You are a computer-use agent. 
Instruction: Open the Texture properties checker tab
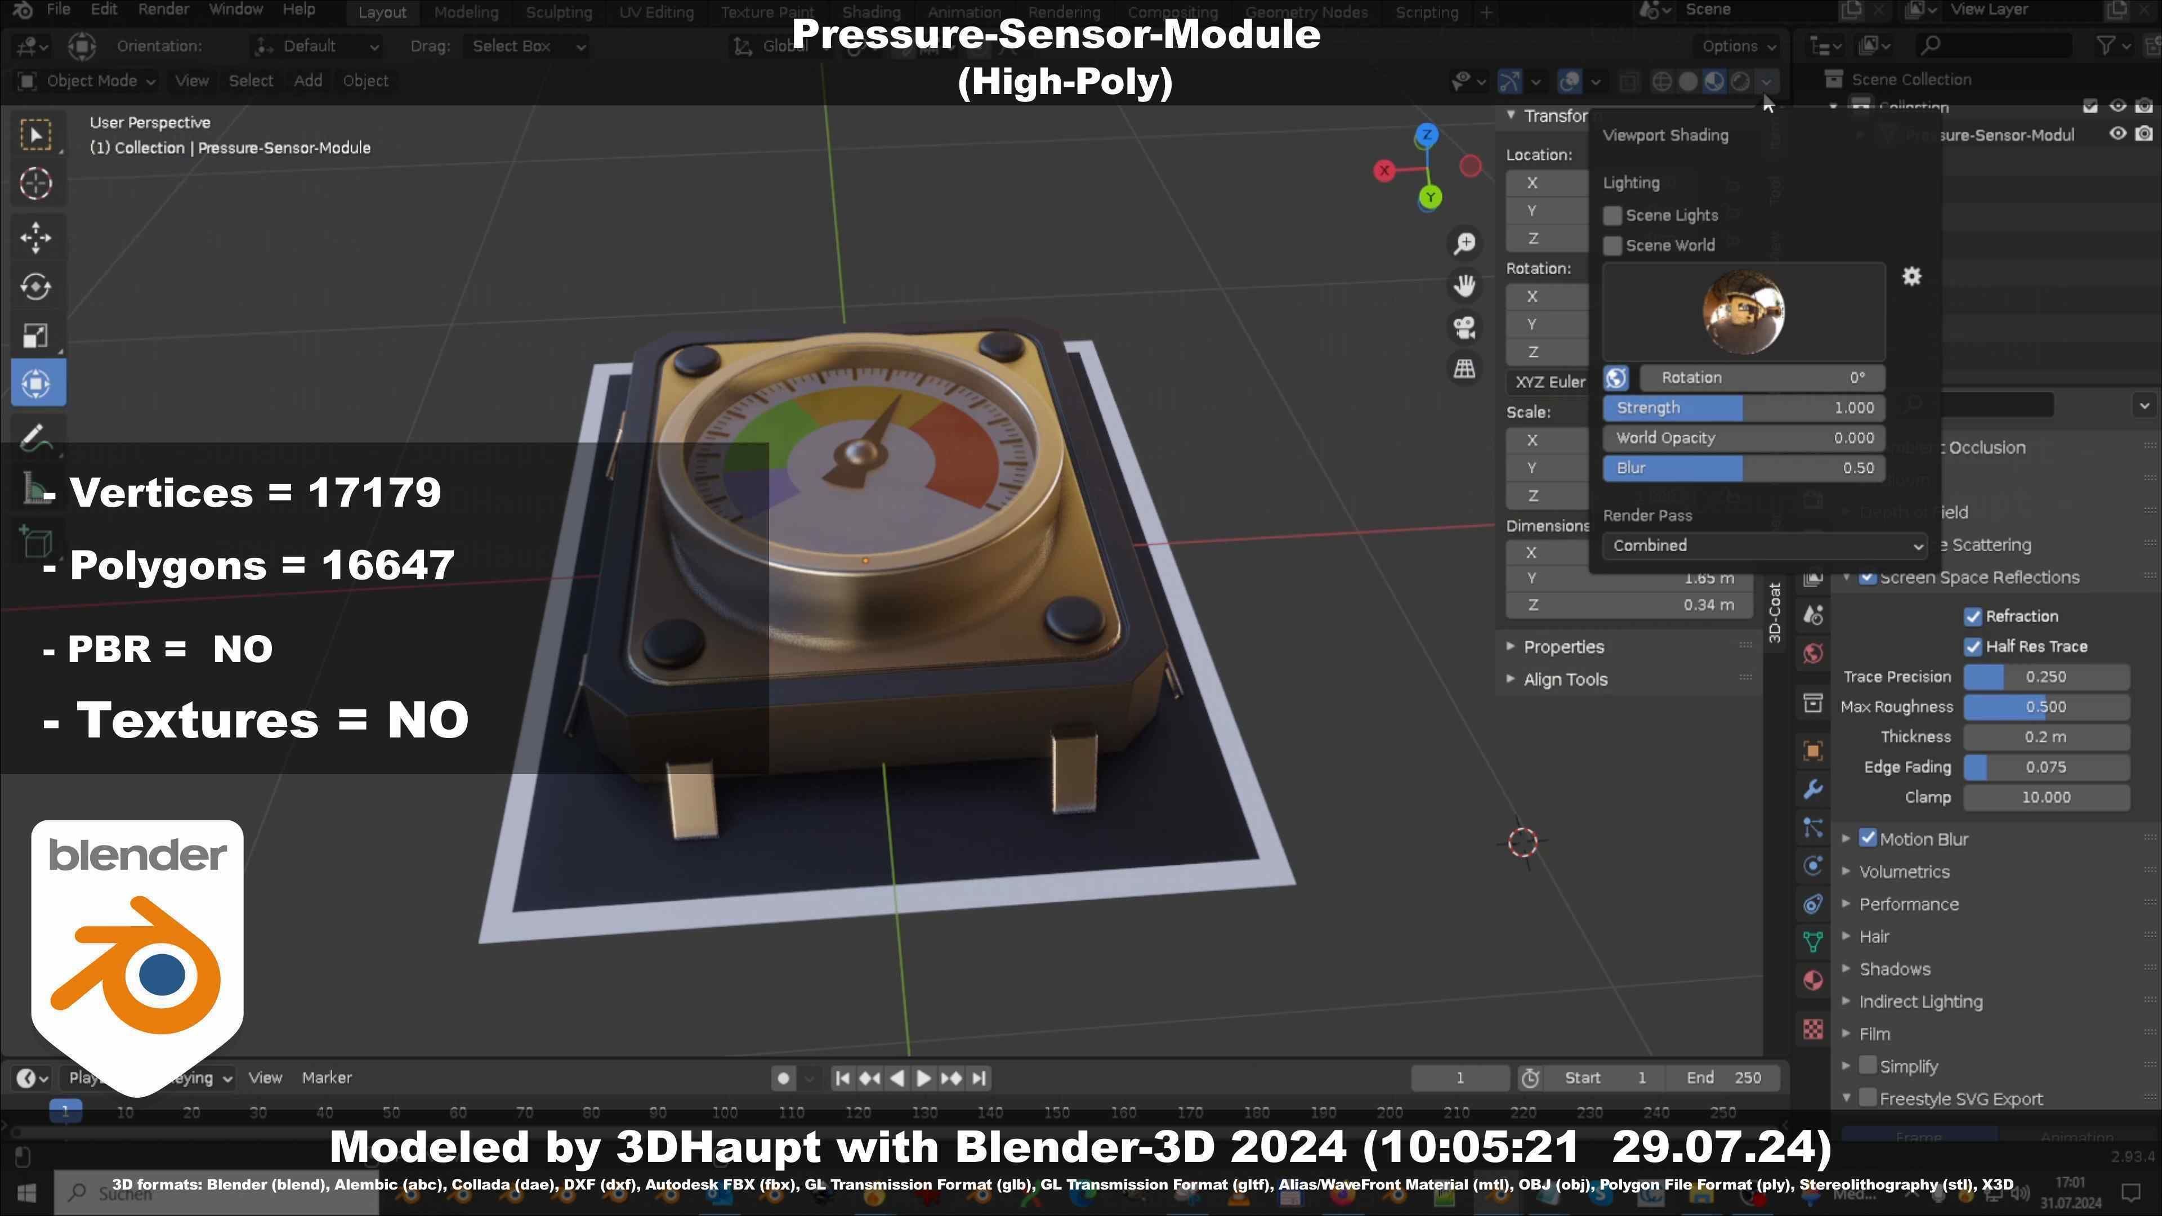[x=1813, y=1029]
